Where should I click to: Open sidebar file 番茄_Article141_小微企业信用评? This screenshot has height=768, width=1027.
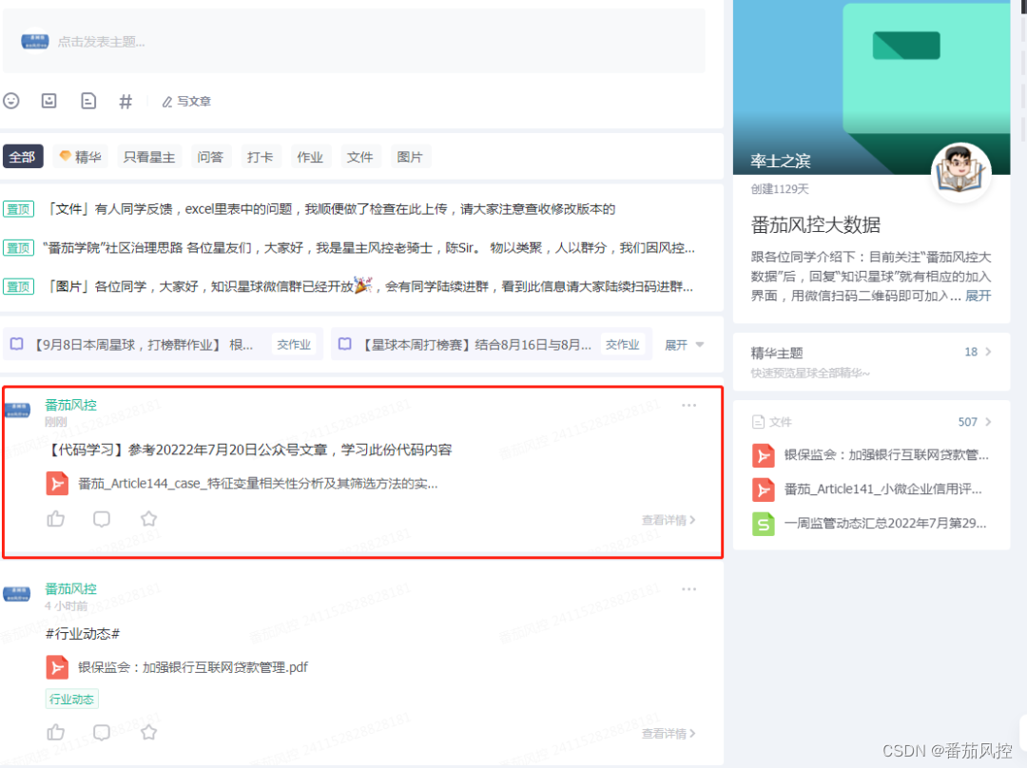(x=882, y=489)
